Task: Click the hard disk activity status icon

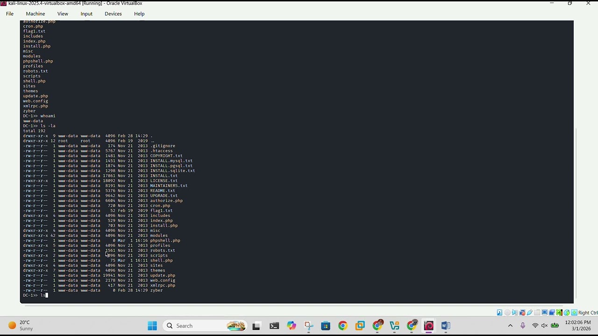Action: click(499, 313)
